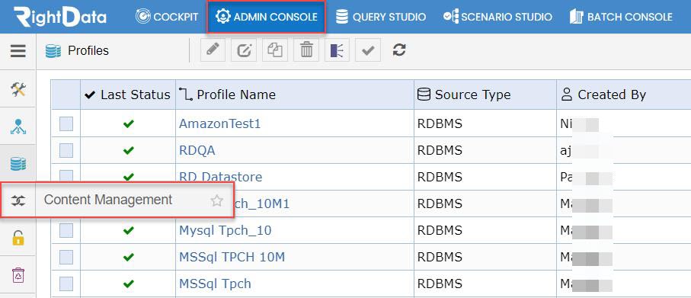Click the tools/settings sidebar icon
The width and height of the screenshot is (691, 298).
[x=18, y=89]
